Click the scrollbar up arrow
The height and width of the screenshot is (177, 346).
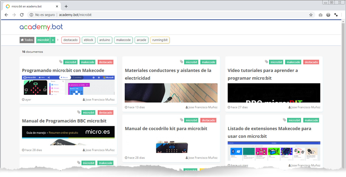click(x=343, y=22)
